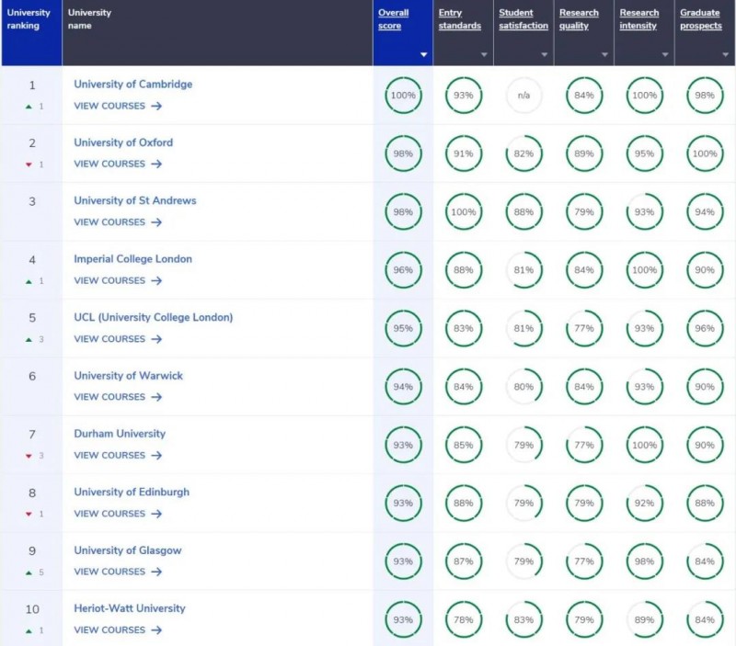Image resolution: width=736 pixels, height=646 pixels.
Task: Click Warwick's 94% overall score ring
Action: 403,387
